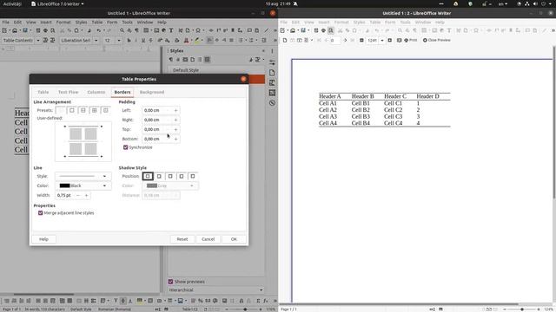
Task: Choose the no shadow position option
Action: pyautogui.click(x=148, y=176)
